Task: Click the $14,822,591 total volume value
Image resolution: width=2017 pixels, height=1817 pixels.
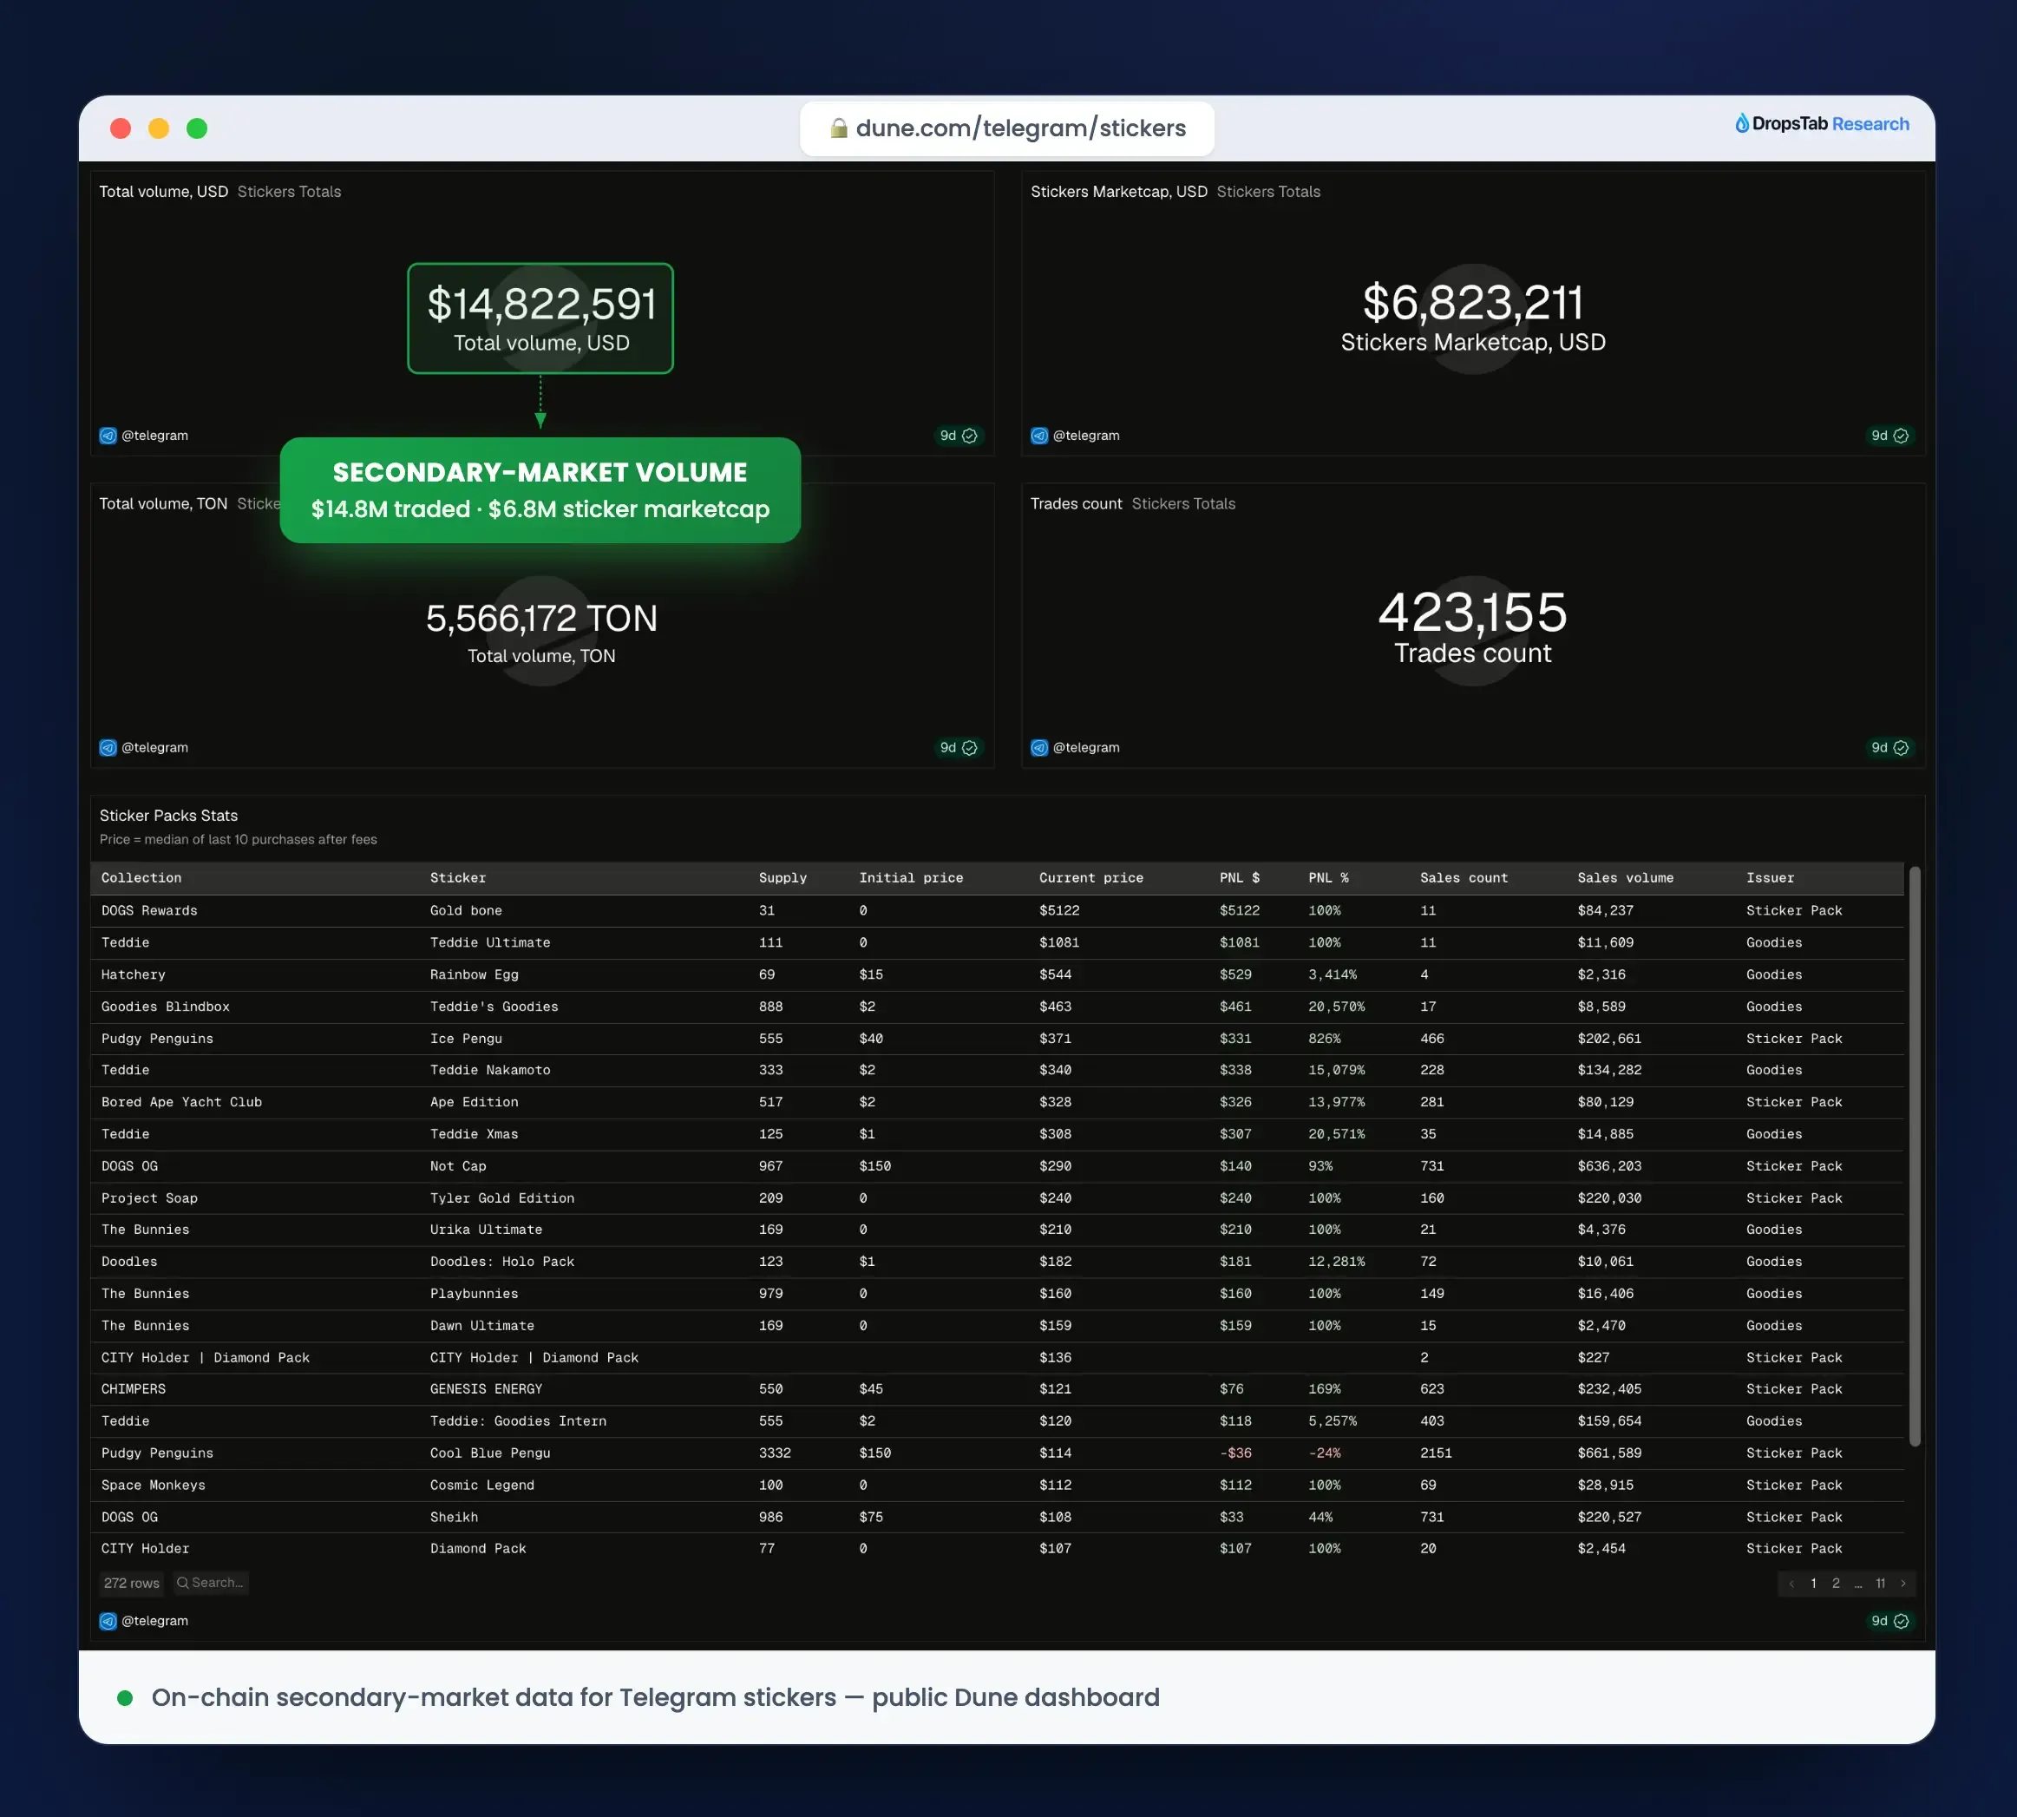Action: point(542,304)
